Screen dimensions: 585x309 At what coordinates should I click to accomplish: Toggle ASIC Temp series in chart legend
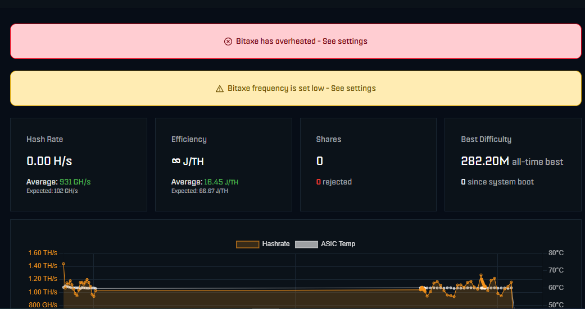tap(325, 244)
